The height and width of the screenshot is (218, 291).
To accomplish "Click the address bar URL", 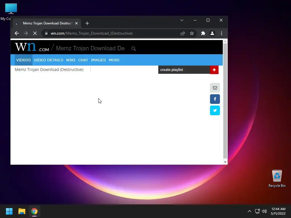I will pos(92,33).
